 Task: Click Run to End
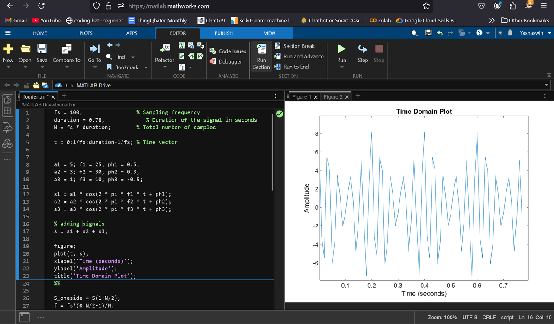[x=292, y=67]
